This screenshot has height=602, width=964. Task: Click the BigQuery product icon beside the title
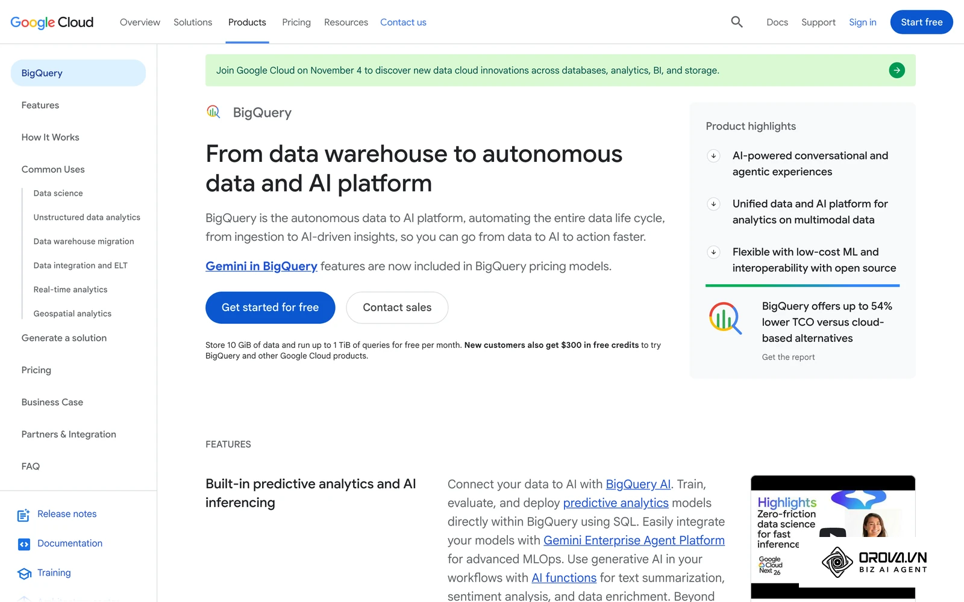[x=213, y=112]
